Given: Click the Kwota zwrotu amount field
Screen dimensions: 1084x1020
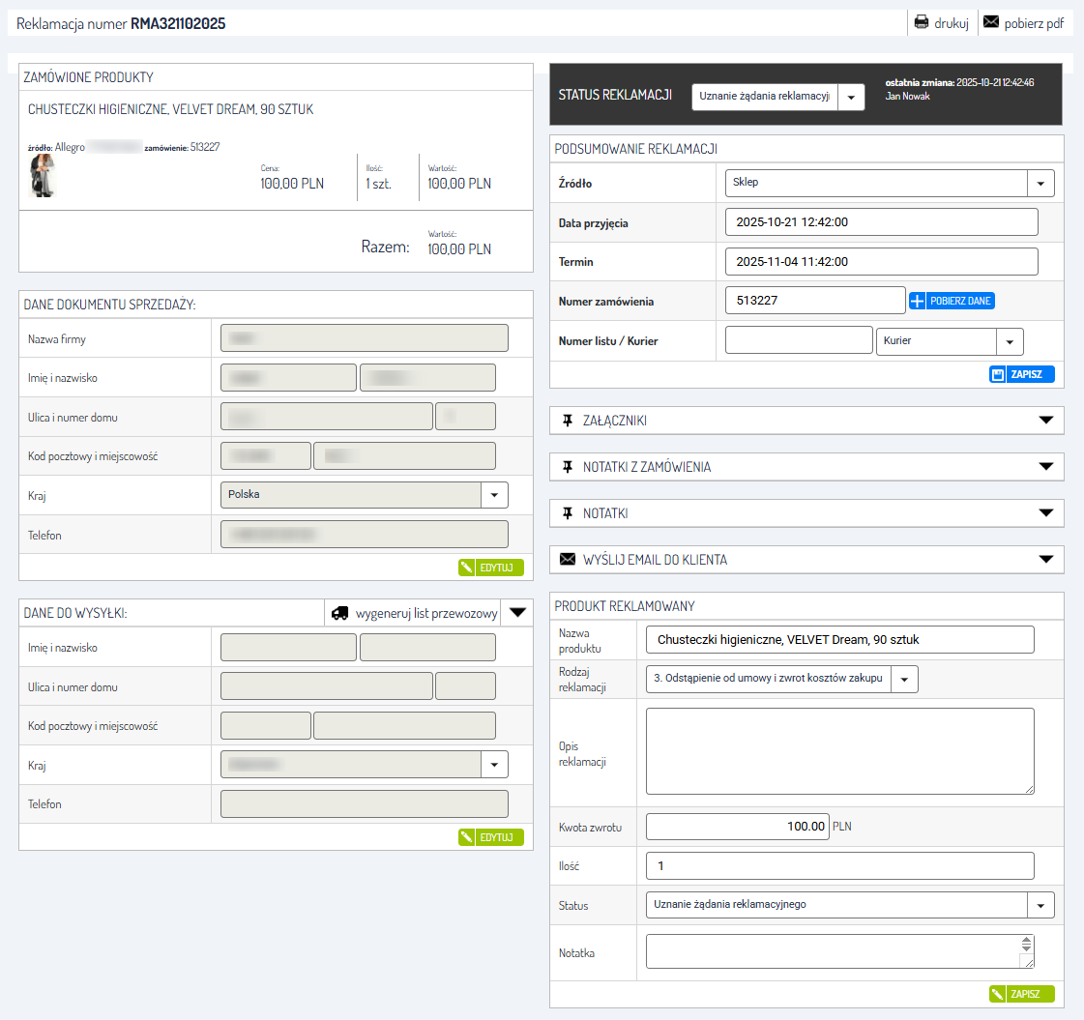Looking at the screenshot, I should point(737,827).
